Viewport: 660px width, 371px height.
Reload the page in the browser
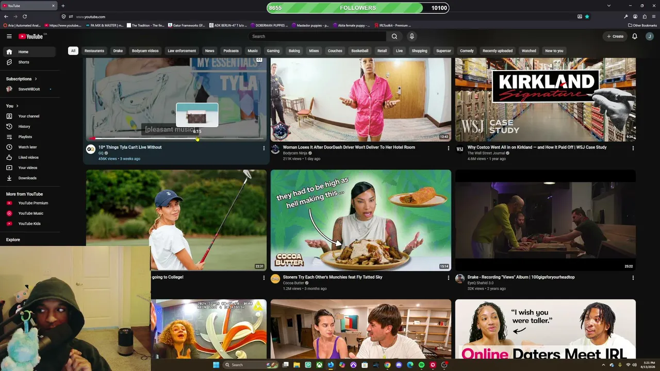click(x=24, y=16)
